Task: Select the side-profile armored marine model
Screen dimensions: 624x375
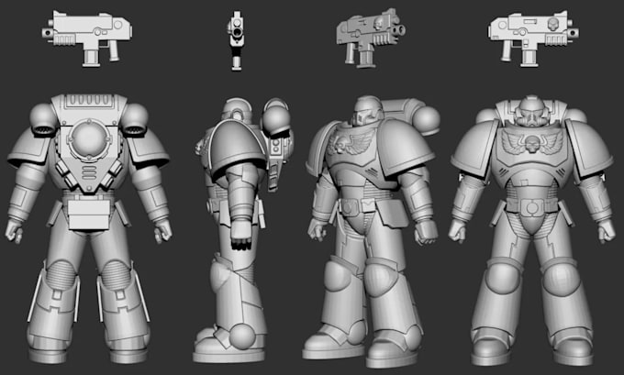Action: [x=243, y=231]
